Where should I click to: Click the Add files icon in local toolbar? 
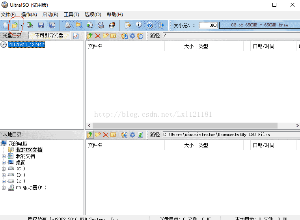coord(125,135)
